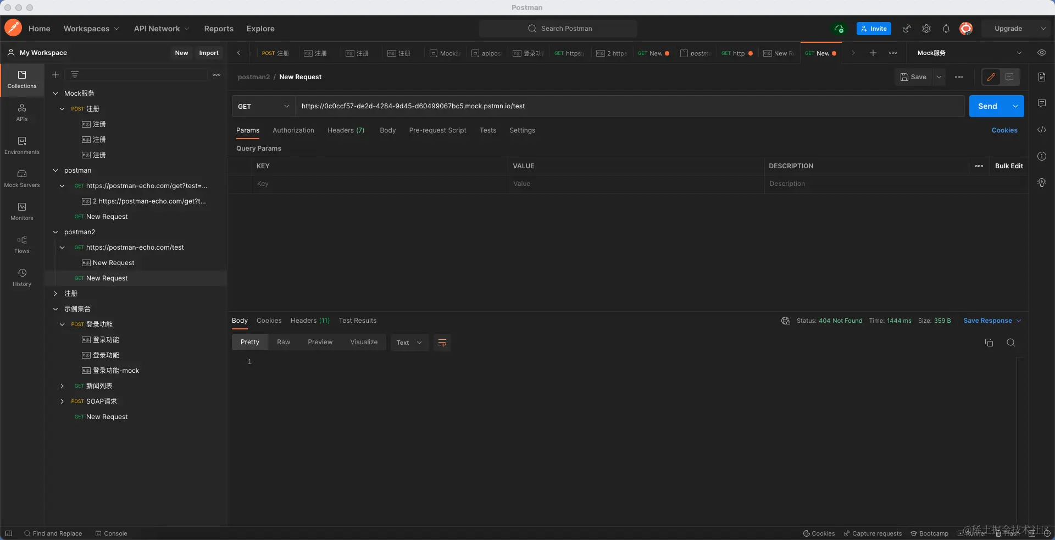
Task: Open a new request tab with plus
Action: click(x=873, y=53)
